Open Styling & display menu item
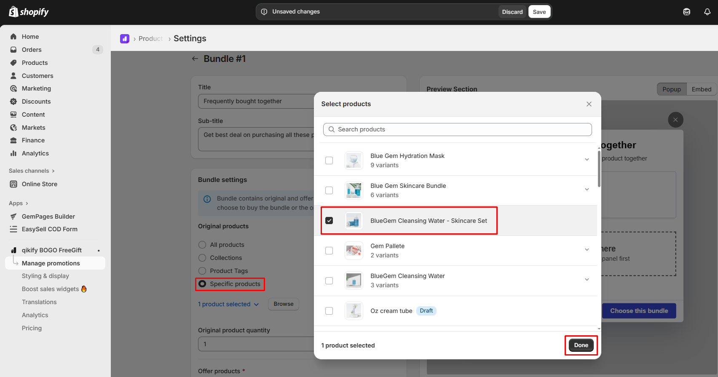718x377 pixels. (46, 276)
